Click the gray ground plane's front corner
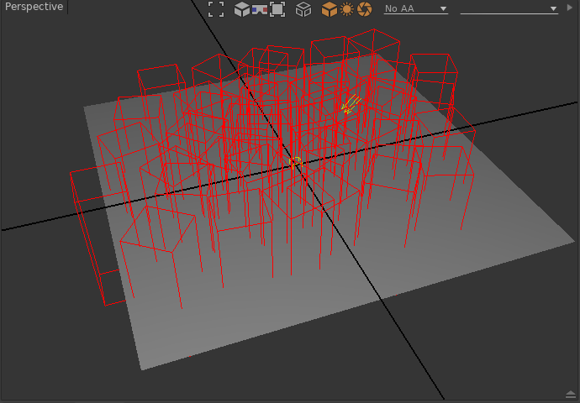This screenshot has height=403, width=580. pos(141,368)
